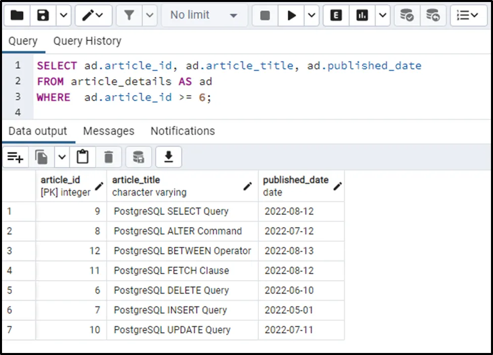Select the article_id column header
Viewport: 493px width, 355px height.
point(71,186)
